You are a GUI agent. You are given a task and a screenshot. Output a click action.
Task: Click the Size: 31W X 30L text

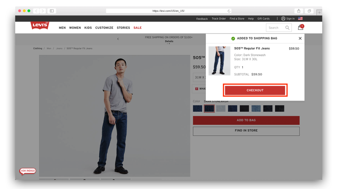(x=246, y=59)
